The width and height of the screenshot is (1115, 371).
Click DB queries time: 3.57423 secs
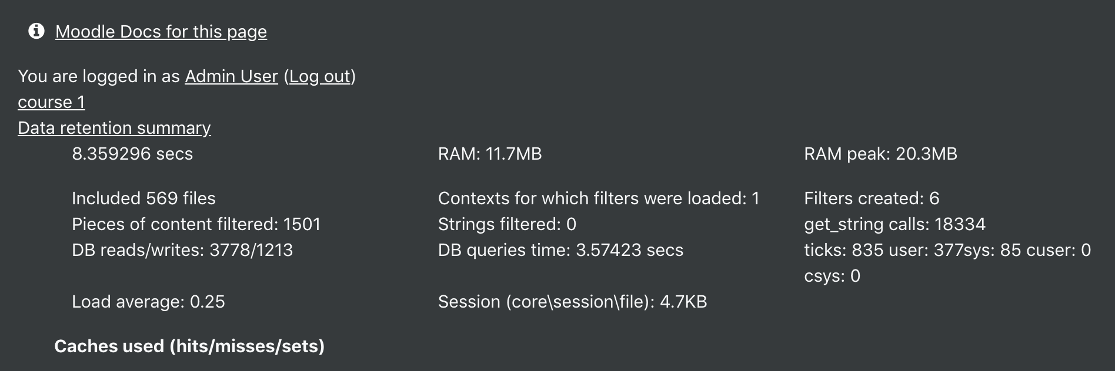(x=560, y=250)
